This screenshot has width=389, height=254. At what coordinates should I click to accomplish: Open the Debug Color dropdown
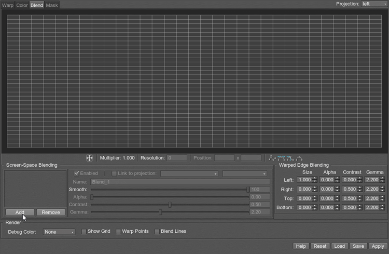[x=59, y=232]
